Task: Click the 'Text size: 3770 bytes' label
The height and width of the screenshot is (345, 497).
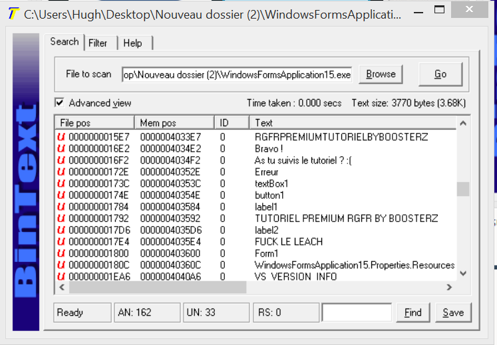Action: click(409, 103)
